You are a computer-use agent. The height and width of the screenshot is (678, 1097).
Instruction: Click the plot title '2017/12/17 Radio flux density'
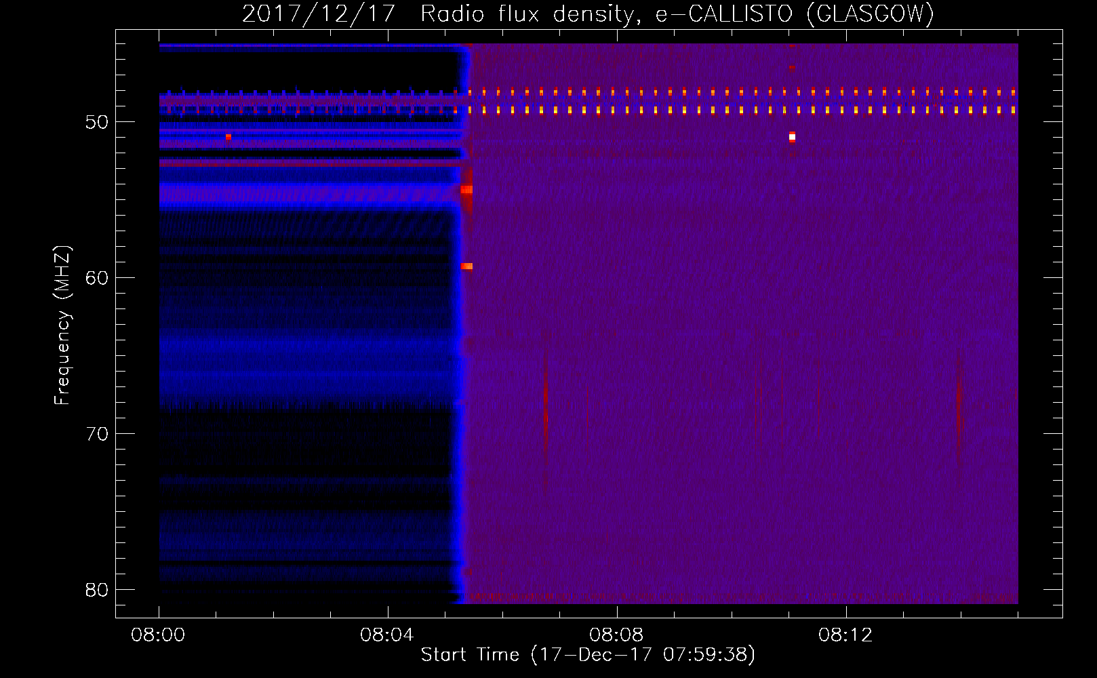coord(439,14)
